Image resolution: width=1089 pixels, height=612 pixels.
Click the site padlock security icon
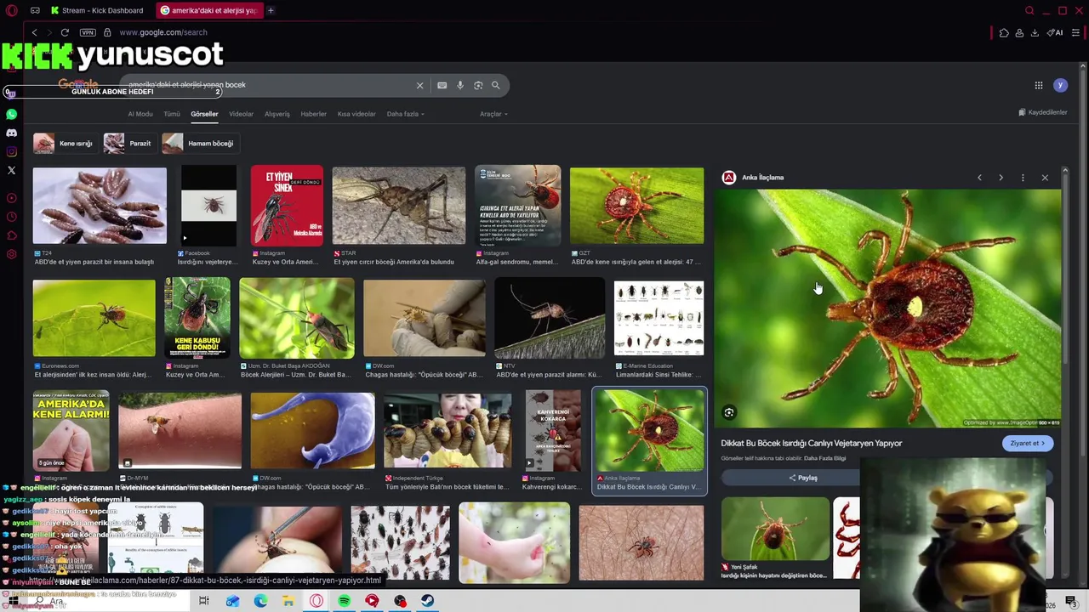coord(107,32)
